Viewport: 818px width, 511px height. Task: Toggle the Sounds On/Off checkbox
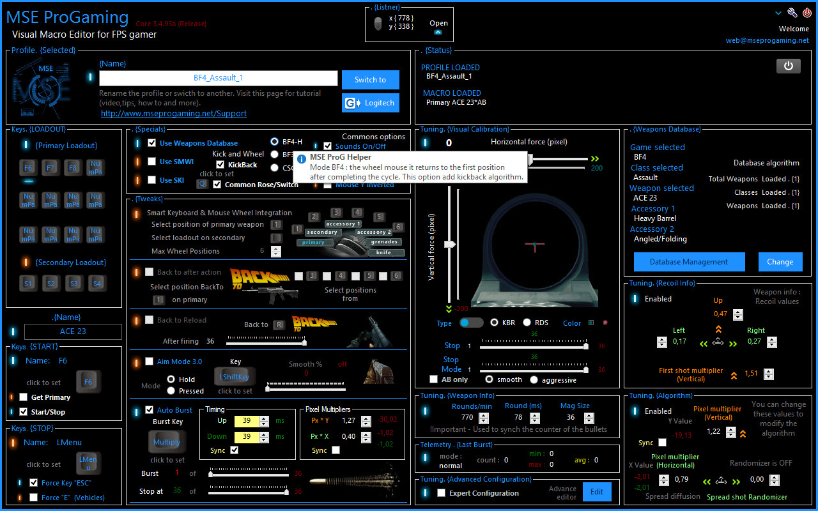(328, 146)
